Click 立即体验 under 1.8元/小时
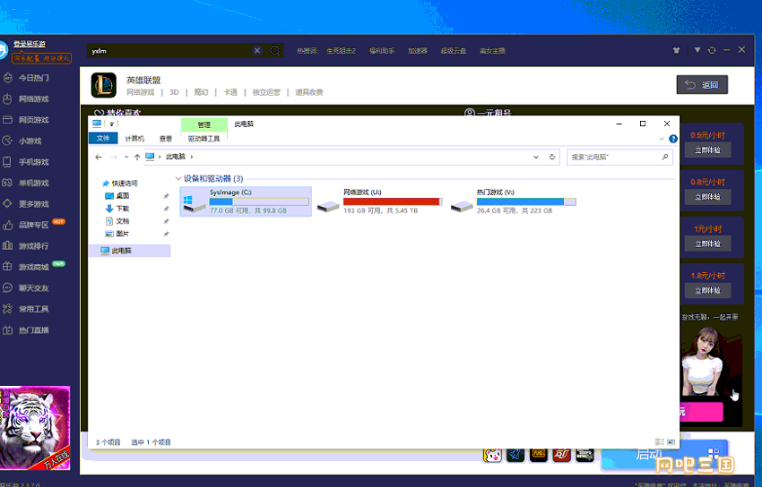Viewport: 762px width, 487px height. click(707, 290)
